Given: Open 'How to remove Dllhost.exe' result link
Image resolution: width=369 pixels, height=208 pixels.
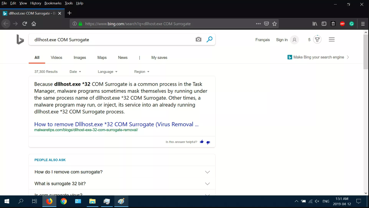Looking at the screenshot, I should pos(117,124).
